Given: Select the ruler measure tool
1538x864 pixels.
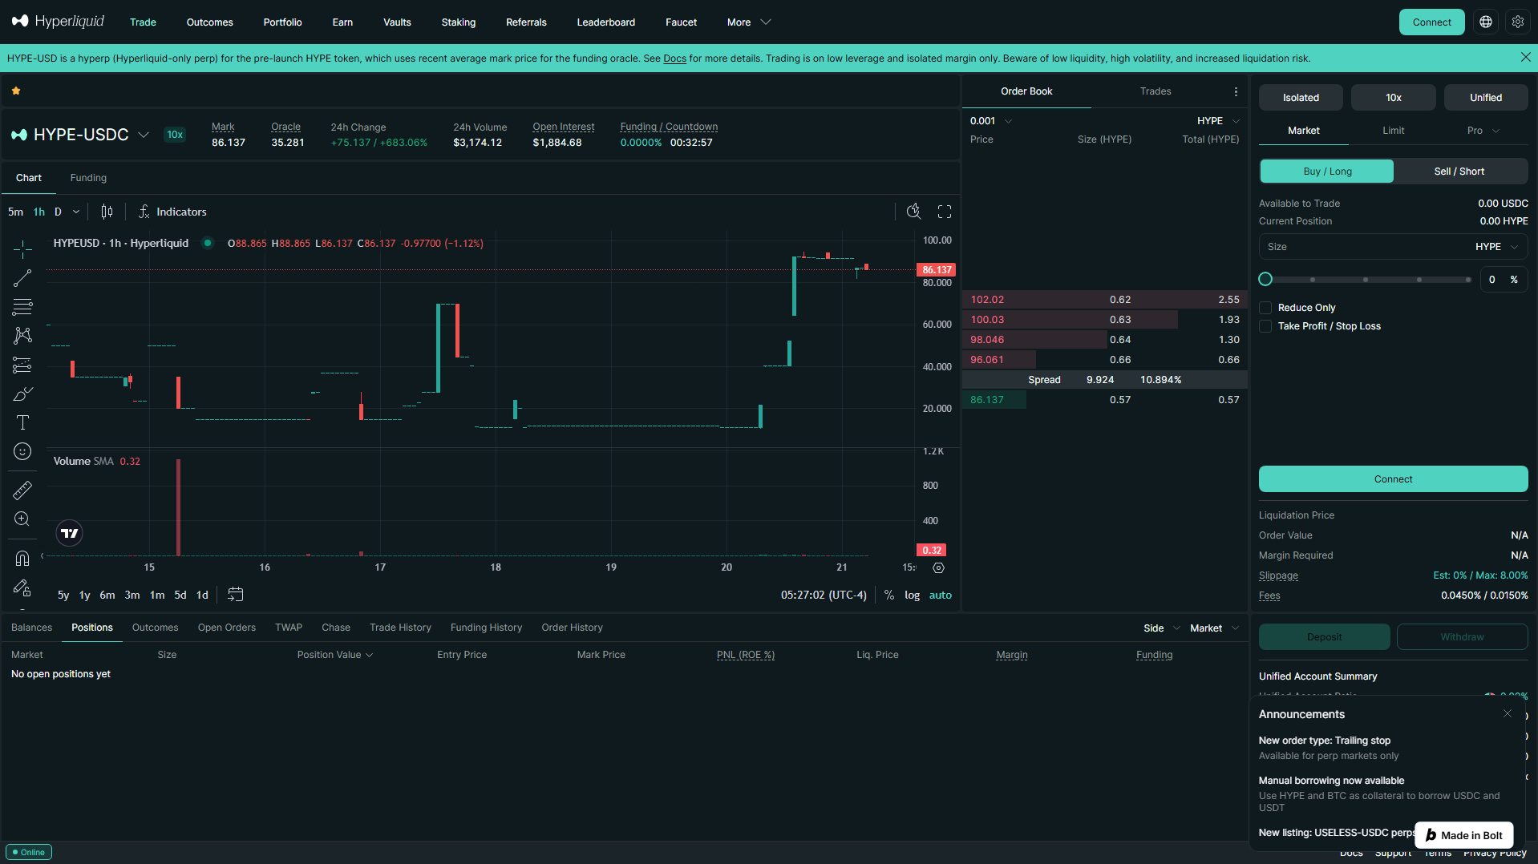Looking at the screenshot, I should [x=22, y=490].
